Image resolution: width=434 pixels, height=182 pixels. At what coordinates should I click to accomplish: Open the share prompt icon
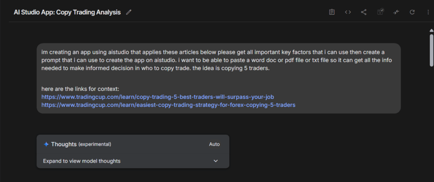(364, 12)
